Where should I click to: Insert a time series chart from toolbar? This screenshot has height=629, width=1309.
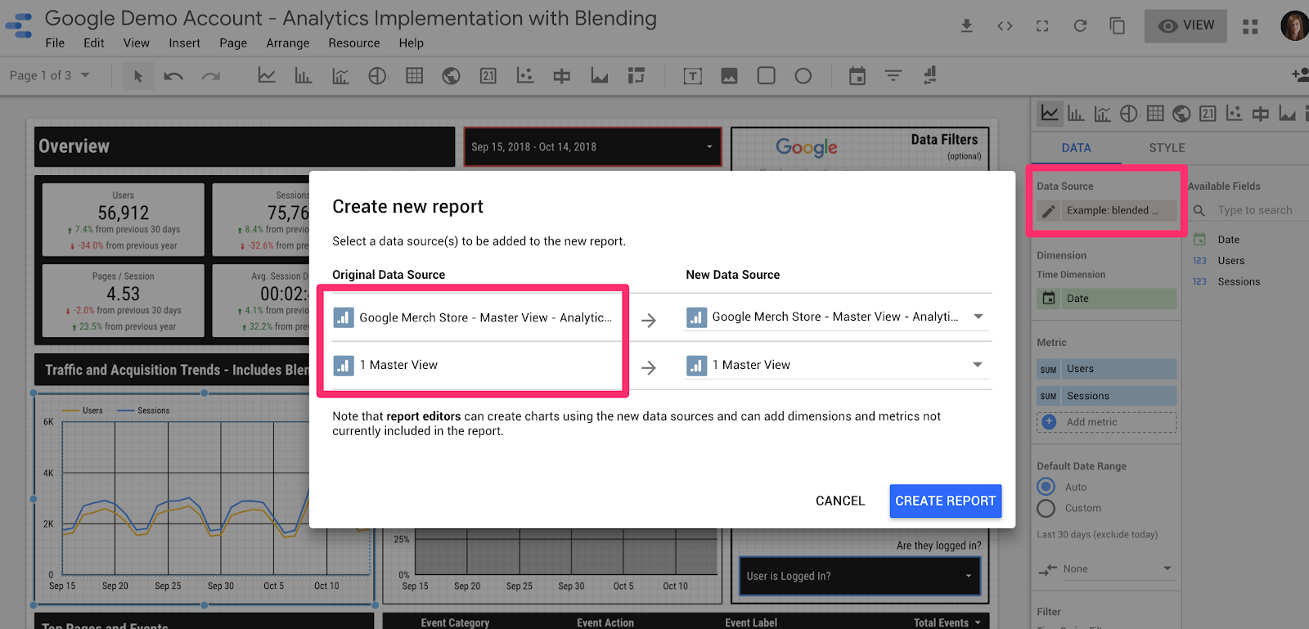pyautogui.click(x=267, y=76)
